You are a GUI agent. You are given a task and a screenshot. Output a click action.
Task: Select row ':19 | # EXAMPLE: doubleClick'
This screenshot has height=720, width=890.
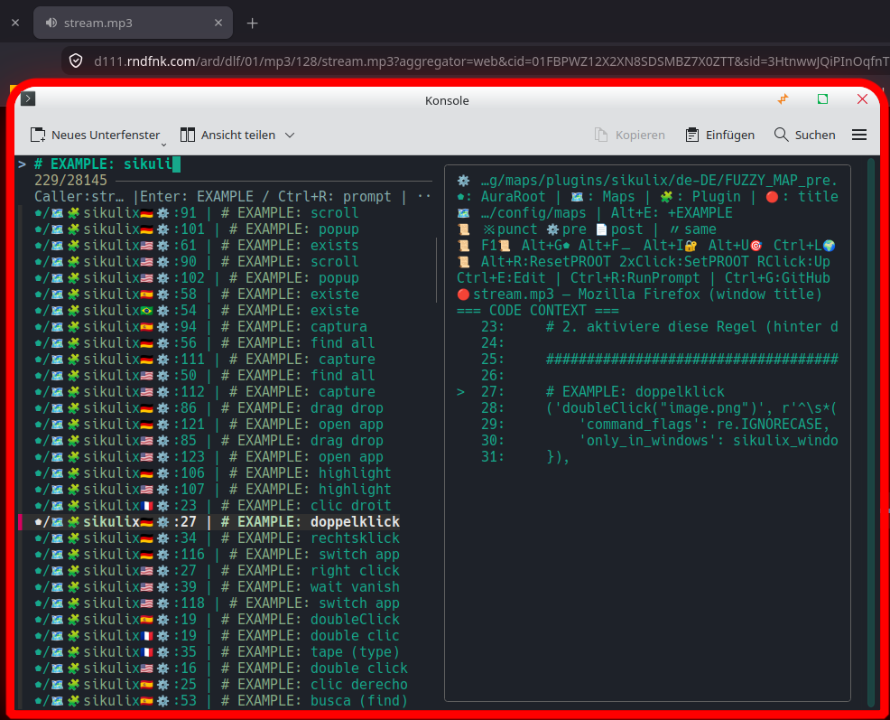pos(217,620)
